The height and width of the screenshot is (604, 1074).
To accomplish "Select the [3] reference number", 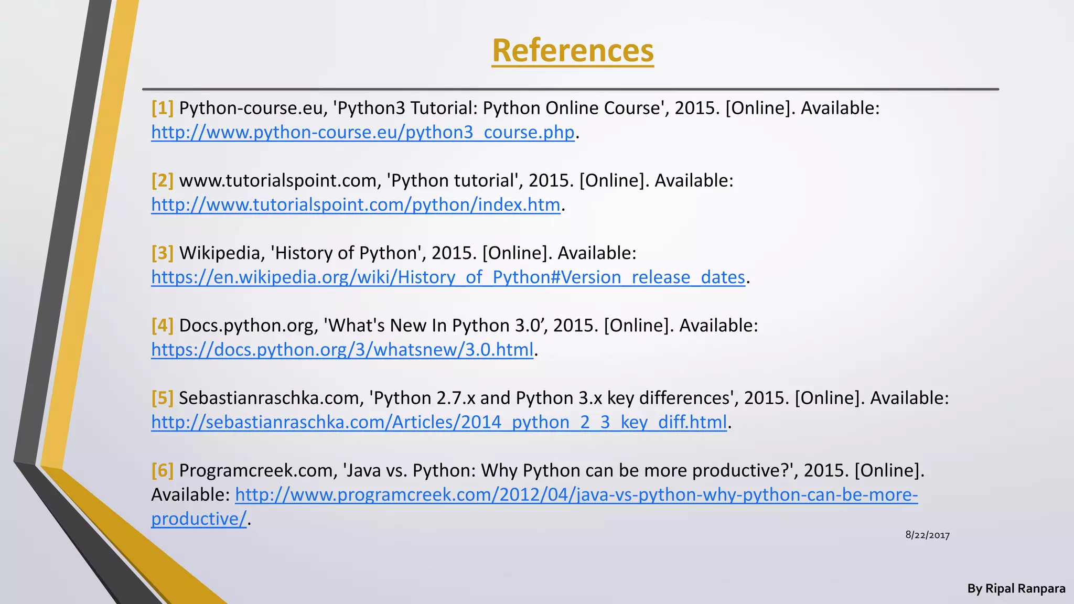I will [162, 253].
